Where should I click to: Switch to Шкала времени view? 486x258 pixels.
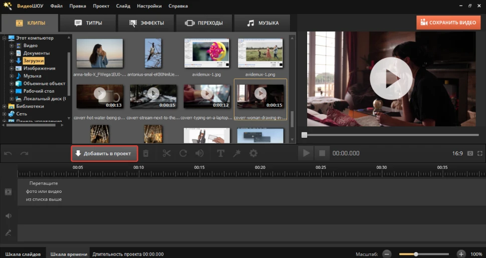click(69, 254)
